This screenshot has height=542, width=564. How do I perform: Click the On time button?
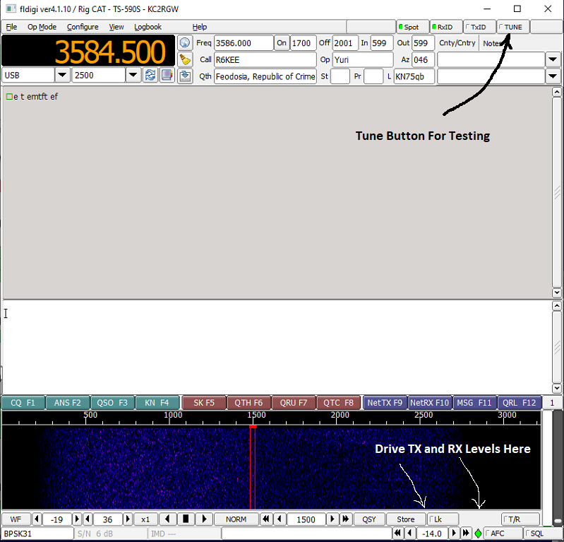pyautogui.click(x=282, y=43)
